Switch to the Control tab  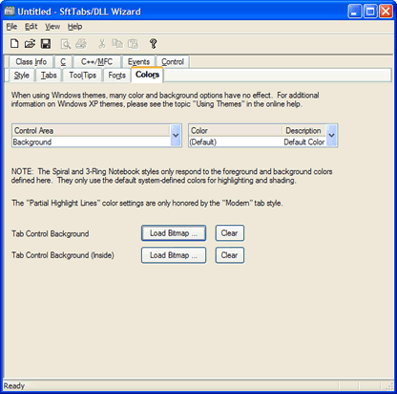[x=173, y=61]
